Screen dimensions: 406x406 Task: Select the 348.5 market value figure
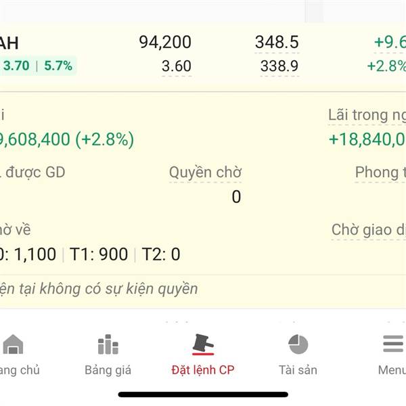point(277,42)
